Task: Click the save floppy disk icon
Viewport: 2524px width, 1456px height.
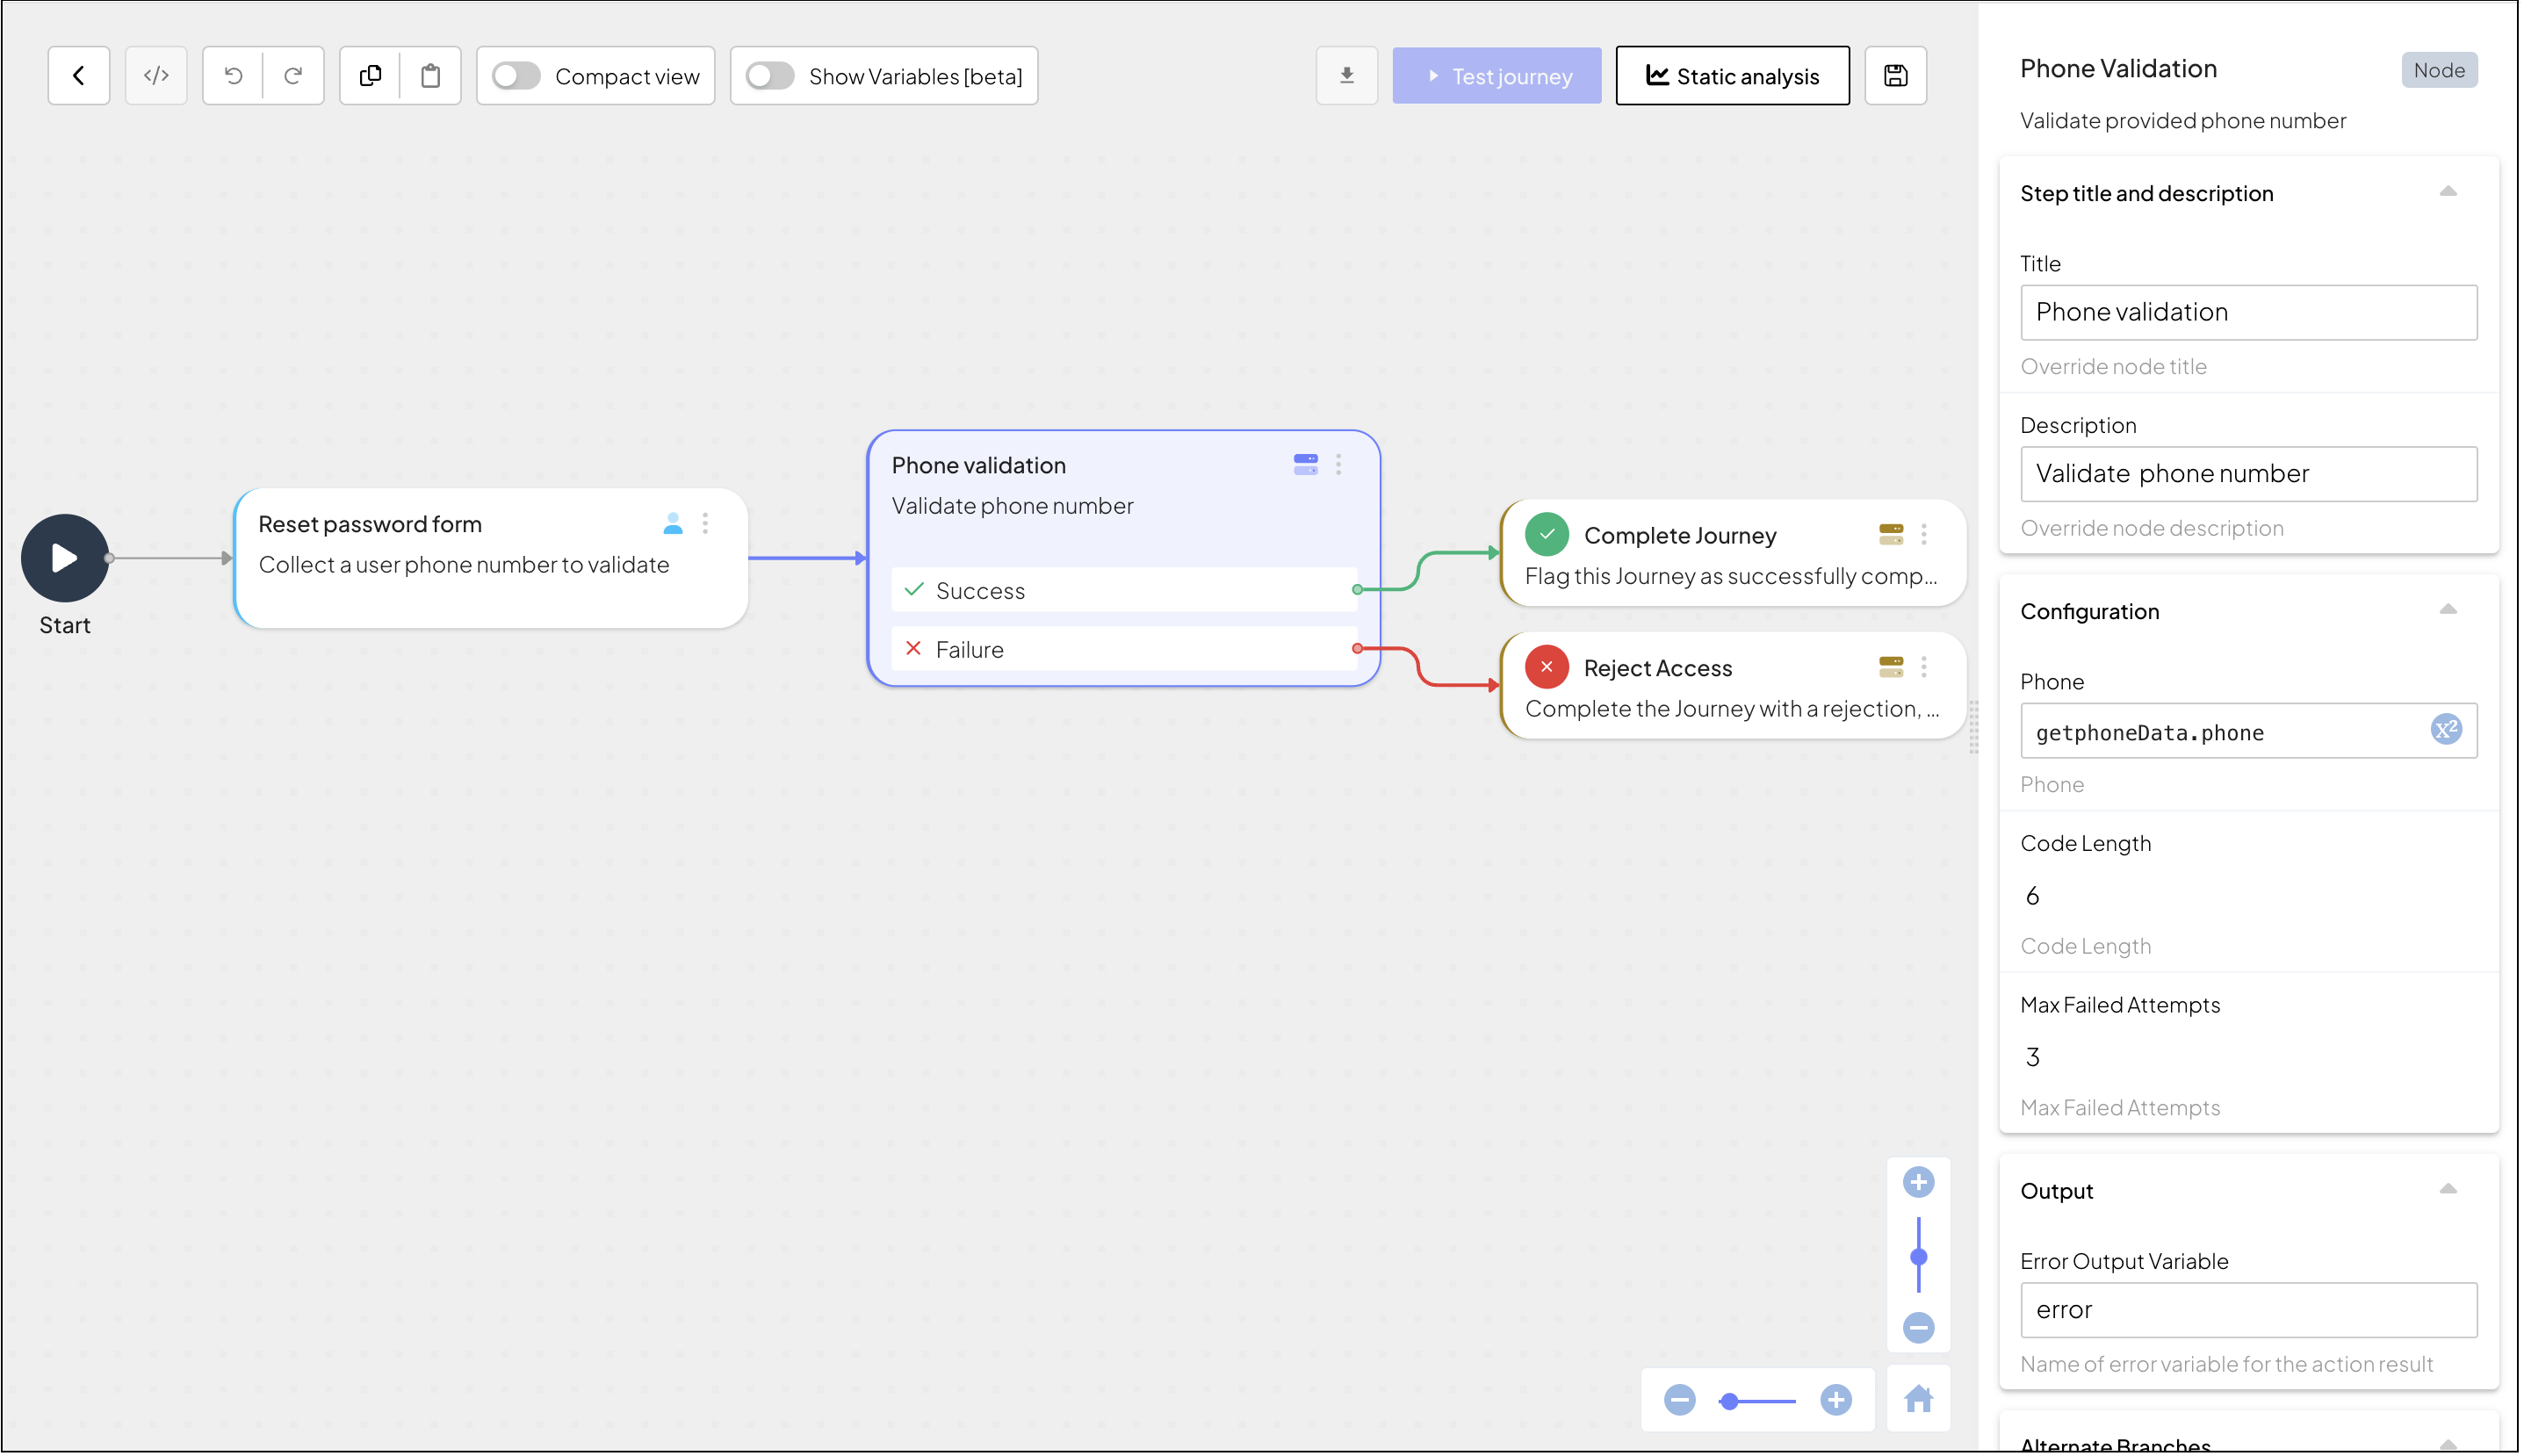Action: [x=1895, y=76]
